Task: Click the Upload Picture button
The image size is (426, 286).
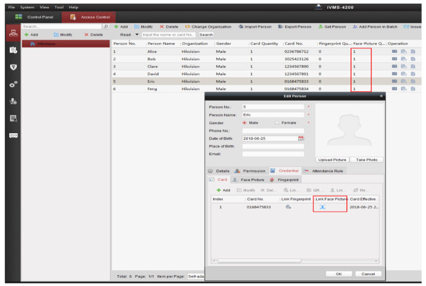Action: tap(332, 160)
